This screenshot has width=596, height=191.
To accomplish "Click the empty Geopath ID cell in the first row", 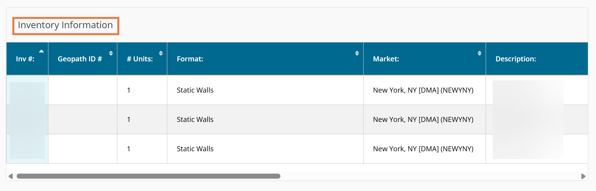I will click(82, 90).
